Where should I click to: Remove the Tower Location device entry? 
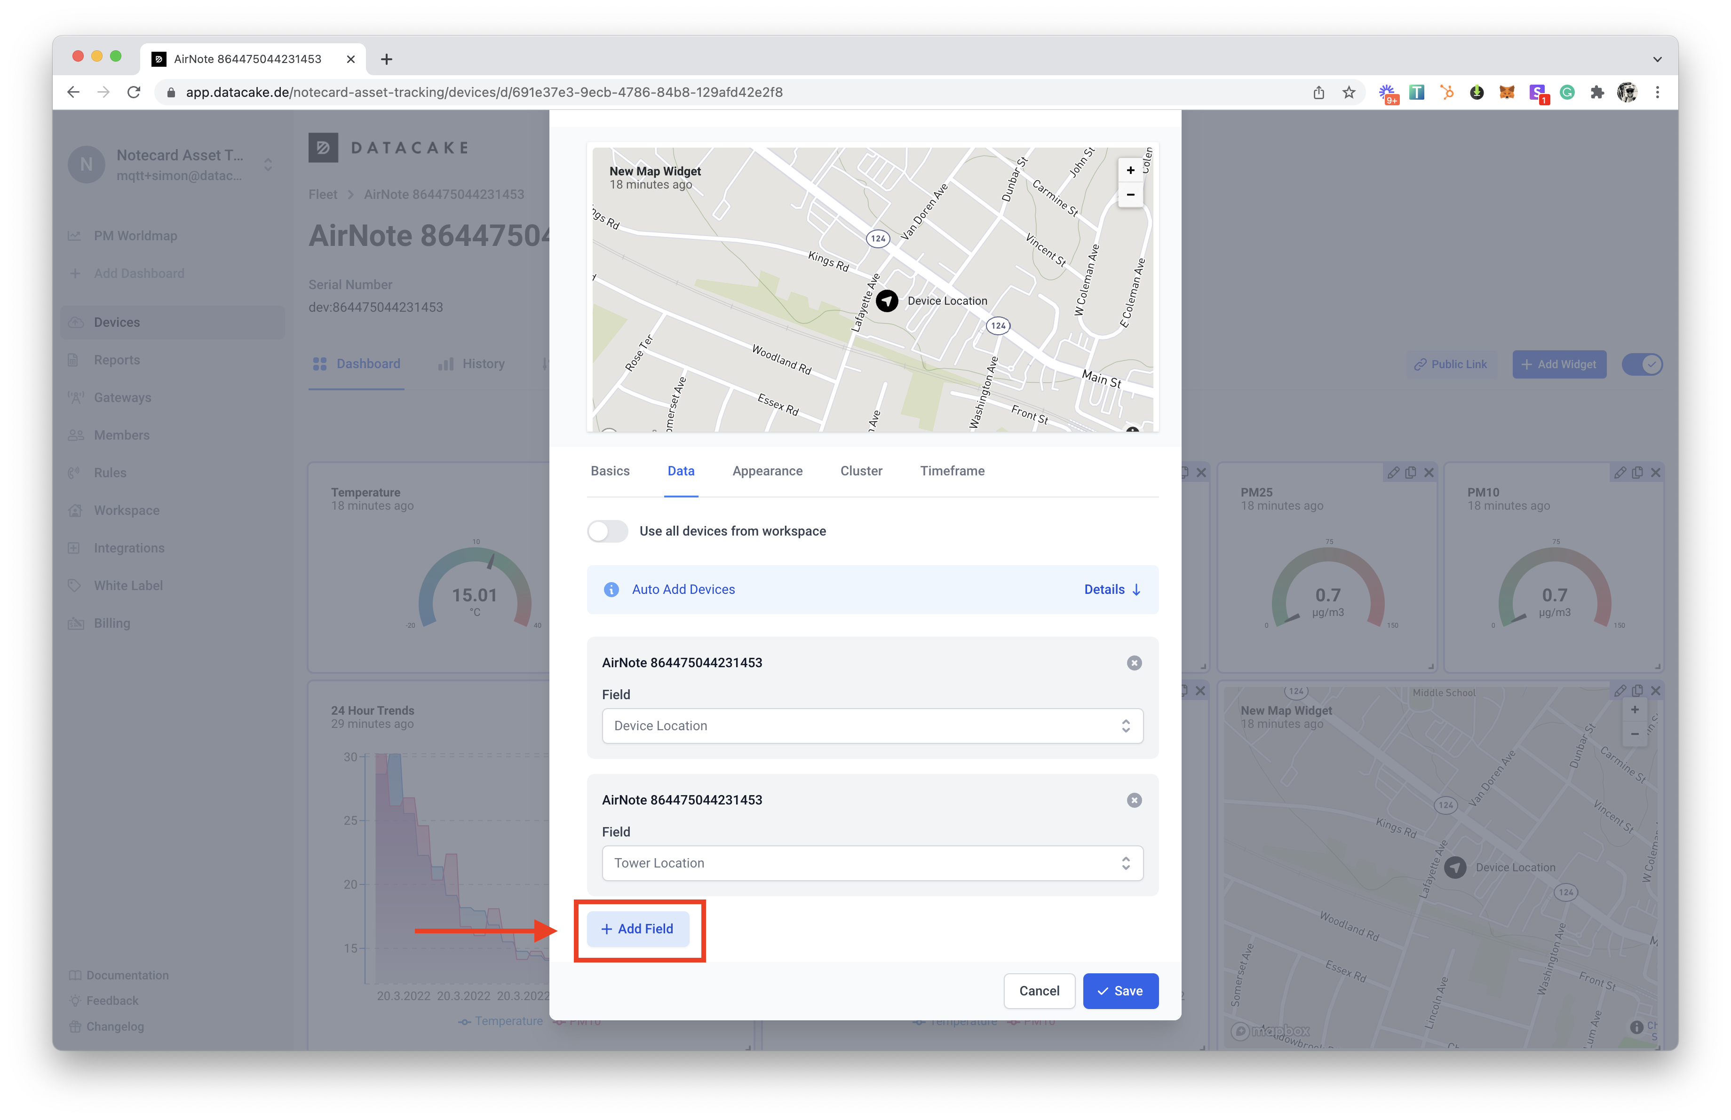click(x=1134, y=800)
